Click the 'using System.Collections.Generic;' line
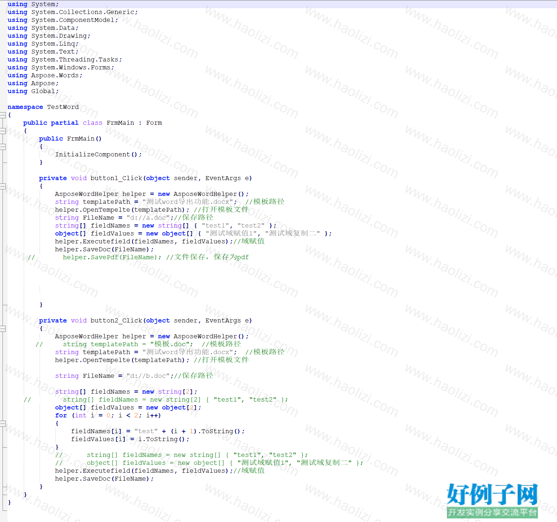557x522 pixels. (72, 12)
